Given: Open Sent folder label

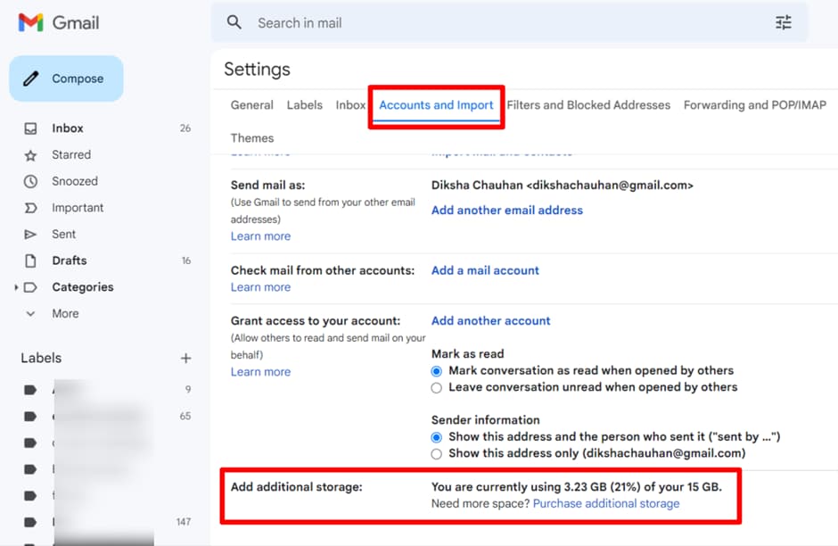Looking at the screenshot, I should [63, 235].
